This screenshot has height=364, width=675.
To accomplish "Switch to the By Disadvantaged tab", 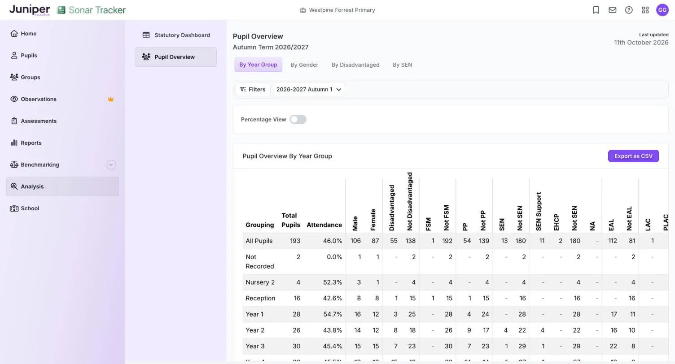I will point(355,65).
